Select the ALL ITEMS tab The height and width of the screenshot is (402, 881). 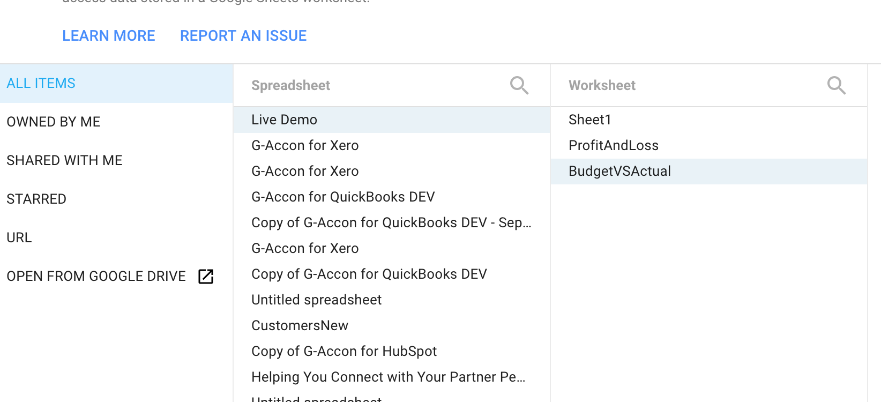[x=41, y=84]
